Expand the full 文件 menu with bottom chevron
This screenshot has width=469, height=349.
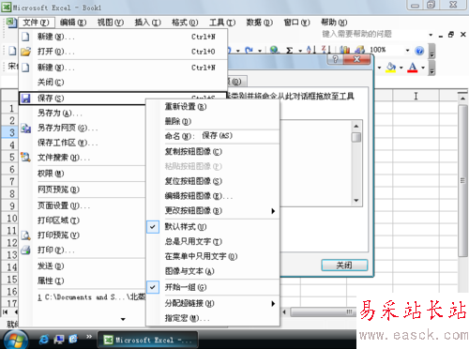pyautogui.click(x=123, y=319)
